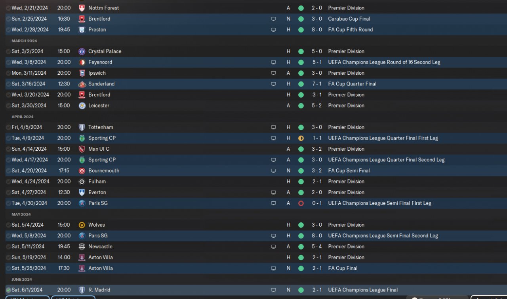Click the Tottenham team name

(x=101, y=127)
